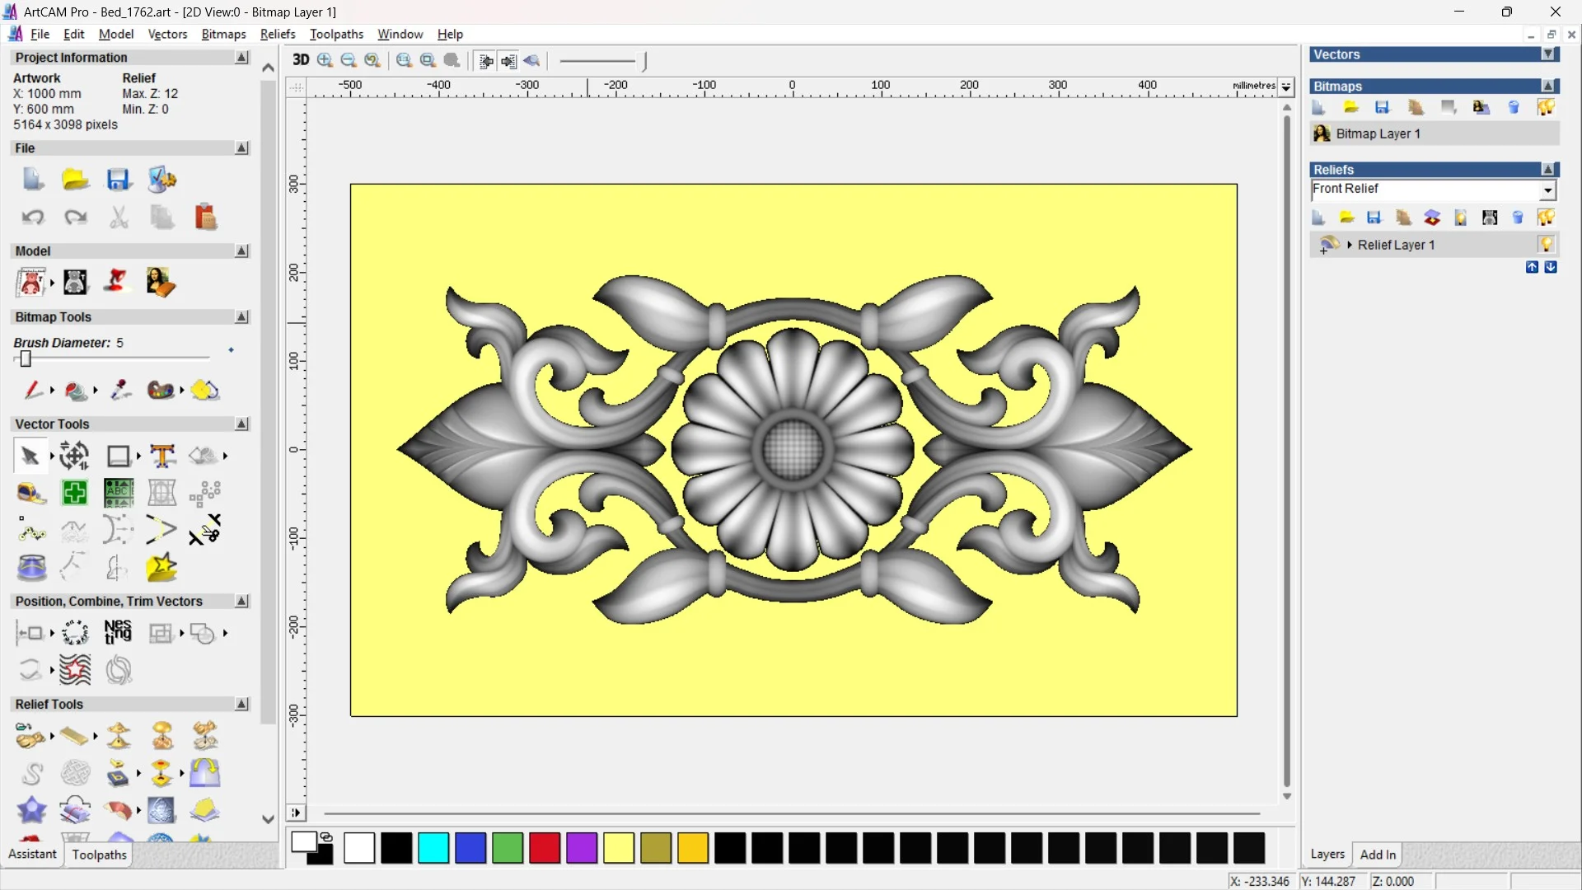The height and width of the screenshot is (890, 1582).
Task: Switch to the Toolpaths tab
Action: pos(99,855)
